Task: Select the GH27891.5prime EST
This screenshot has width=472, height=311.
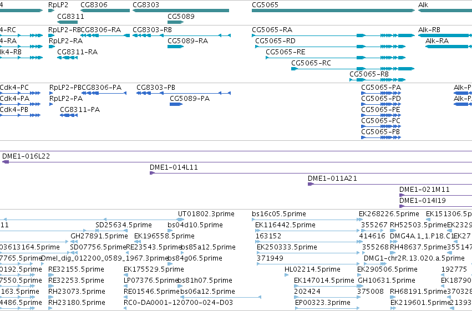Action: pyautogui.click(x=74, y=242)
